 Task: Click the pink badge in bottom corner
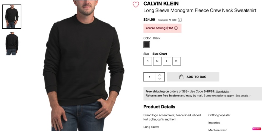pyautogui.click(x=256, y=129)
